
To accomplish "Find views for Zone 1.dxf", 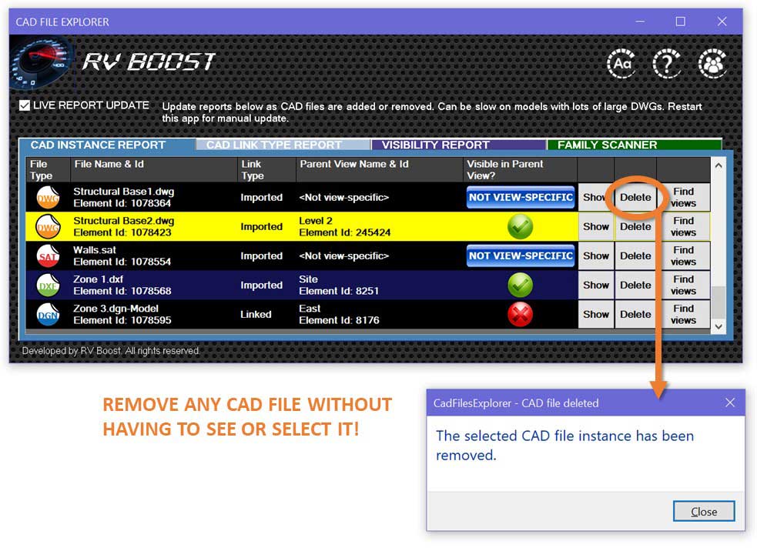I will coord(683,286).
